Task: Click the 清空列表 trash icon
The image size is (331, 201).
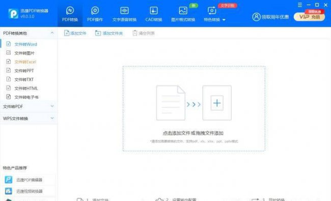Action: click(134, 33)
